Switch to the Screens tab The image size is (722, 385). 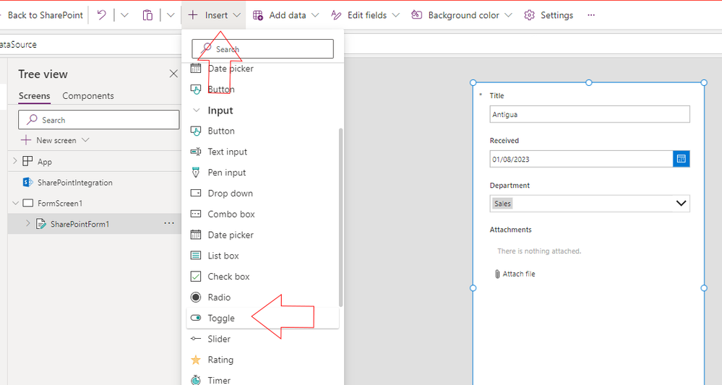[x=34, y=95]
